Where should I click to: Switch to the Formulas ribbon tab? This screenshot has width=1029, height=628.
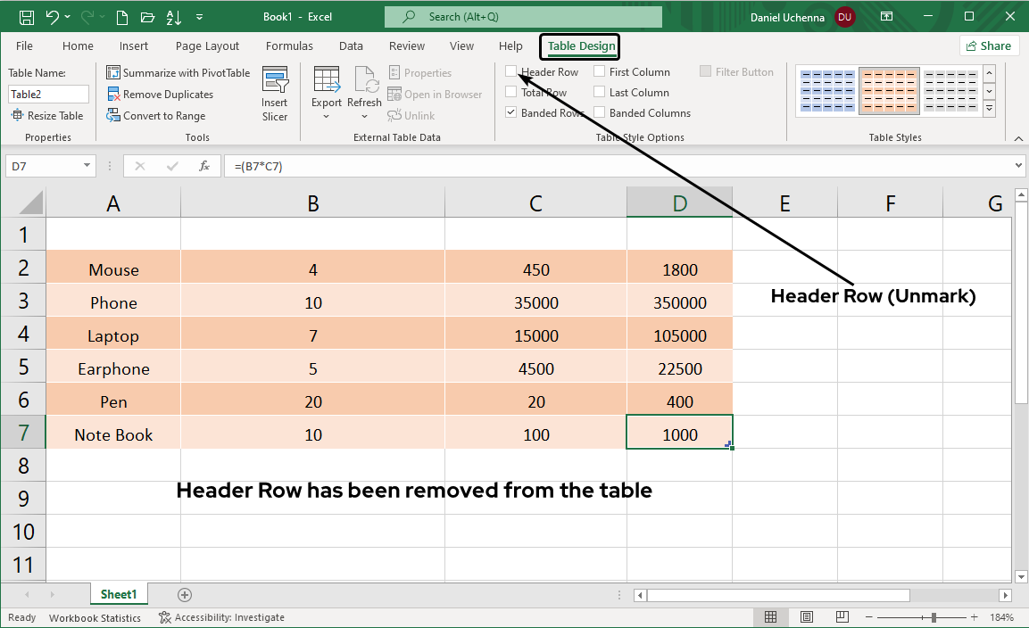289,45
